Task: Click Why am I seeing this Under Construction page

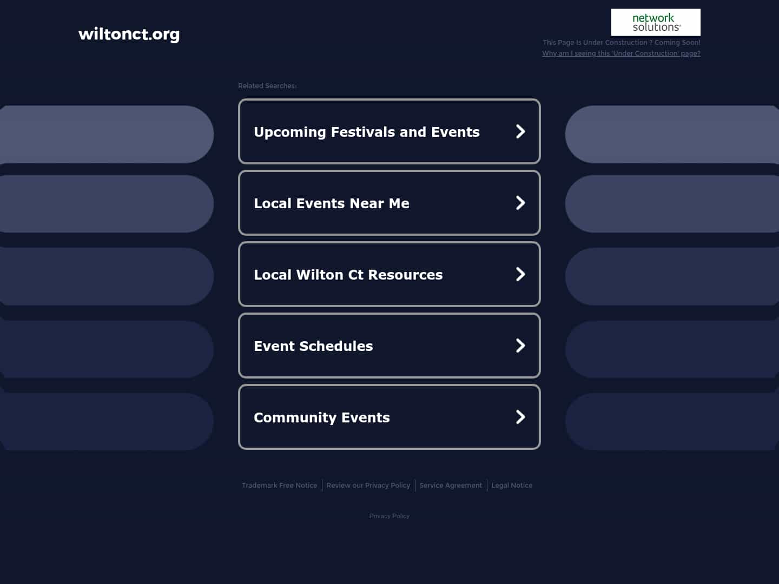Action: (621, 53)
